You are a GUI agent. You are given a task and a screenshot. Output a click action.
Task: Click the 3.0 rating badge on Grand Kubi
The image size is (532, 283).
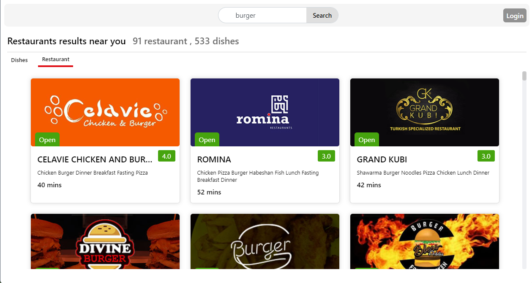point(486,156)
